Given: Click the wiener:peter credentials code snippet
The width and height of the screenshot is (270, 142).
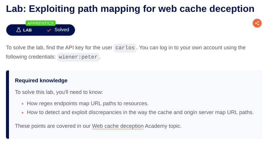Looking at the screenshot, I should tap(78, 57).
